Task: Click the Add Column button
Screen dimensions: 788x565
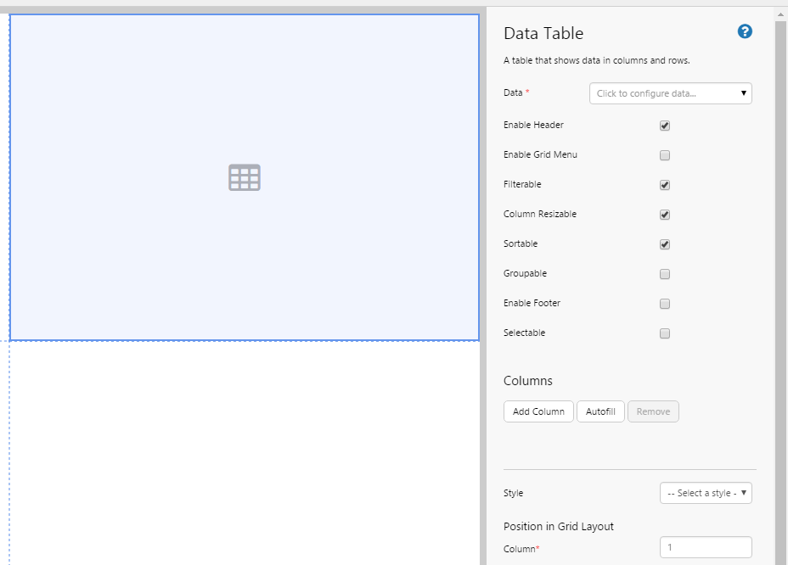Action: 538,411
